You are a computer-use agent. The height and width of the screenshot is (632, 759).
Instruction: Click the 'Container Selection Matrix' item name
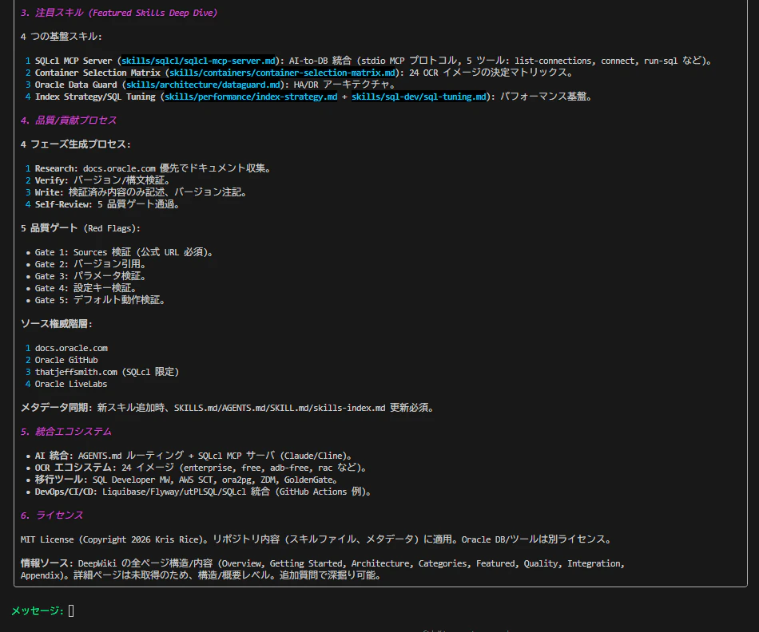tap(97, 73)
